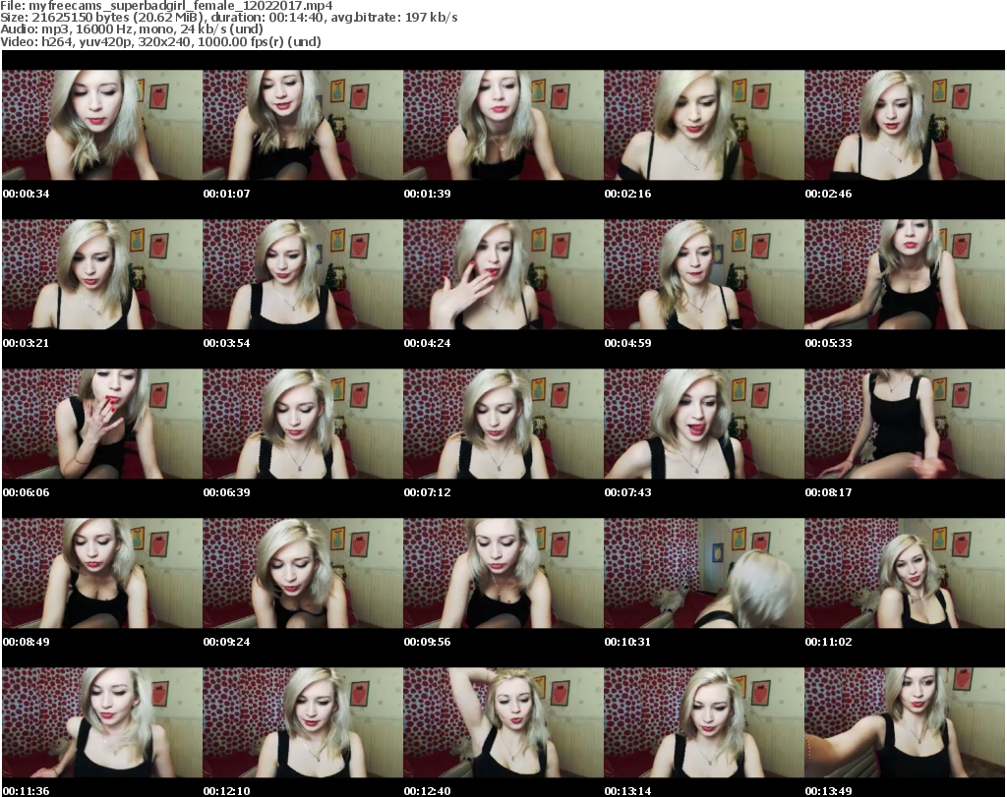Select the thumbnail frame at 00:02:16
Image resolution: width=1007 pixels, height=797 pixels.
[x=704, y=125]
